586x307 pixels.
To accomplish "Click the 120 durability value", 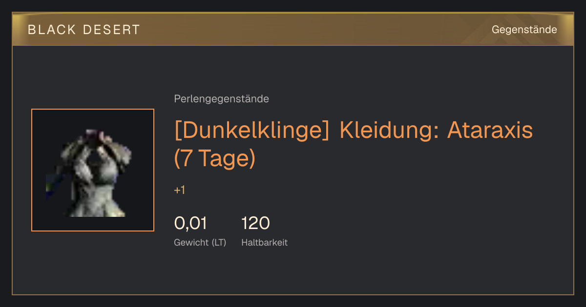I will pyautogui.click(x=255, y=223).
